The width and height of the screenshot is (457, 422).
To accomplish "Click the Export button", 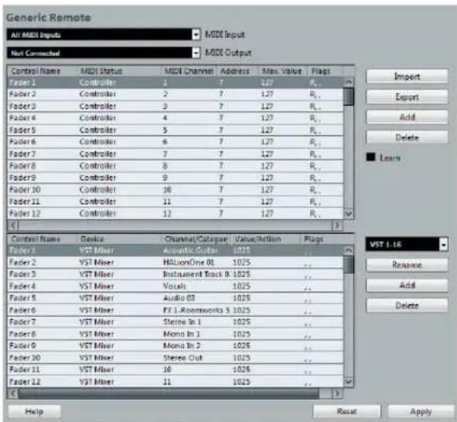I will [x=407, y=97].
